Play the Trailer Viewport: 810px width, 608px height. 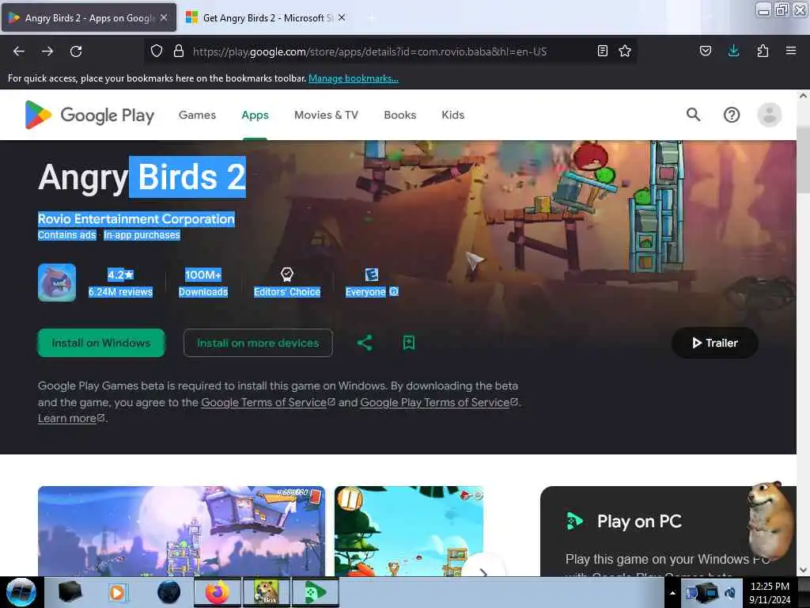(x=714, y=343)
